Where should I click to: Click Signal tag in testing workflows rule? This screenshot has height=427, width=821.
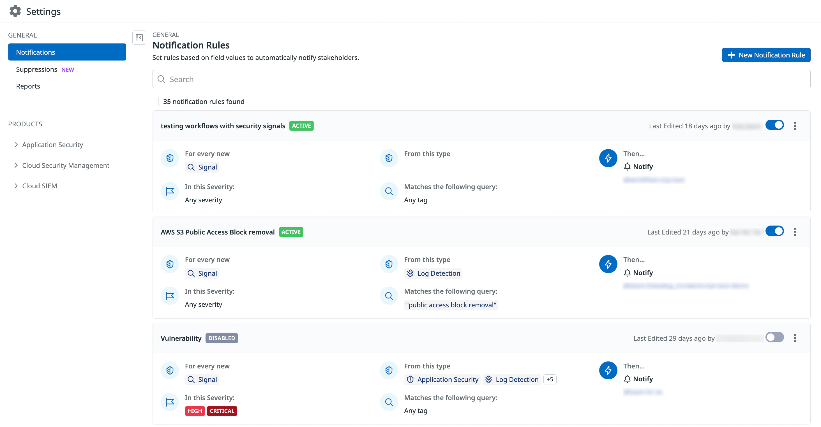click(202, 167)
